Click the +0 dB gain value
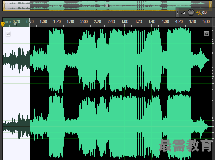215x160 pixels. click(201, 12)
